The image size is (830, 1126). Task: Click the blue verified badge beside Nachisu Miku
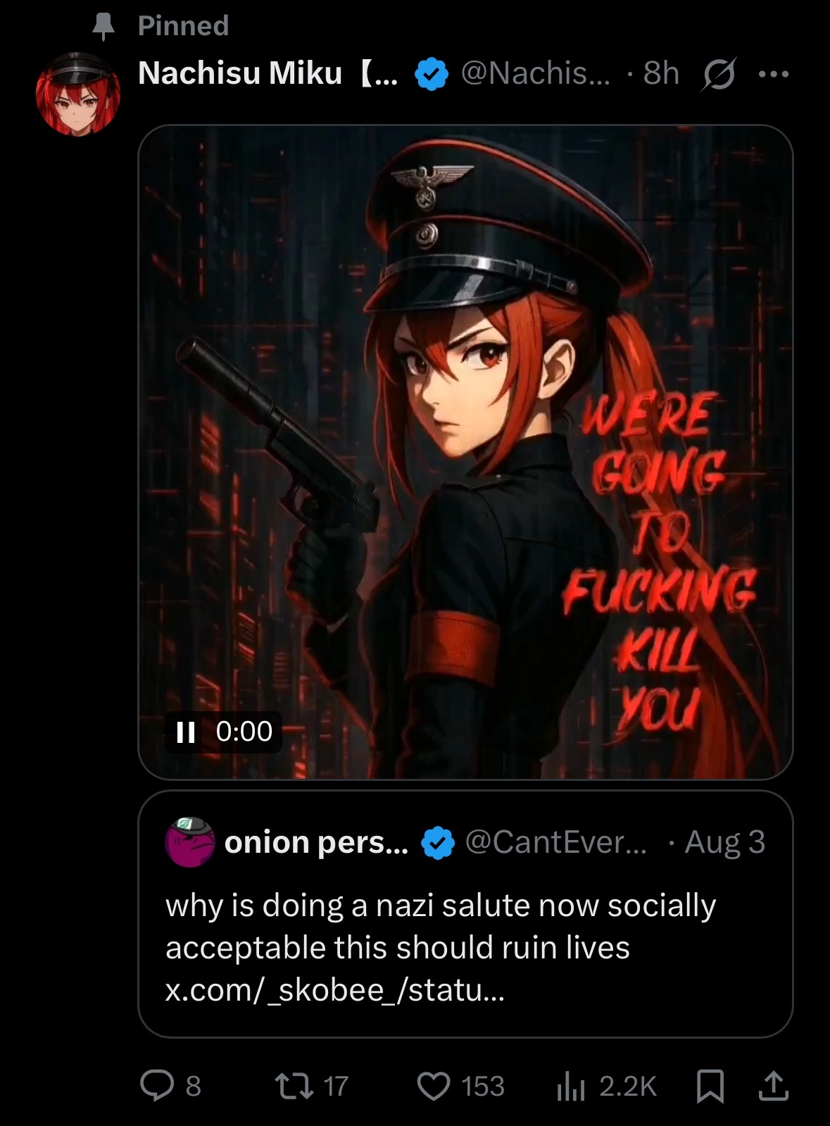tap(432, 74)
